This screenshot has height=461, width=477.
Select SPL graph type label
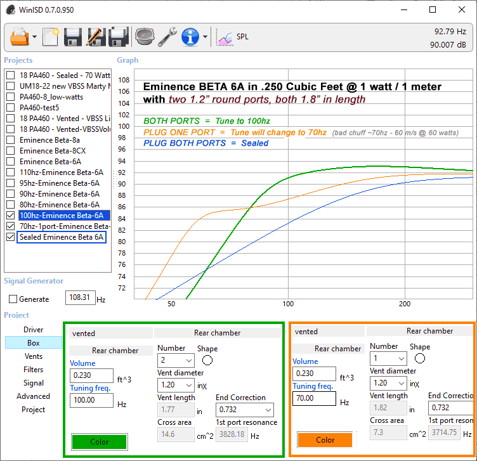pyautogui.click(x=242, y=37)
